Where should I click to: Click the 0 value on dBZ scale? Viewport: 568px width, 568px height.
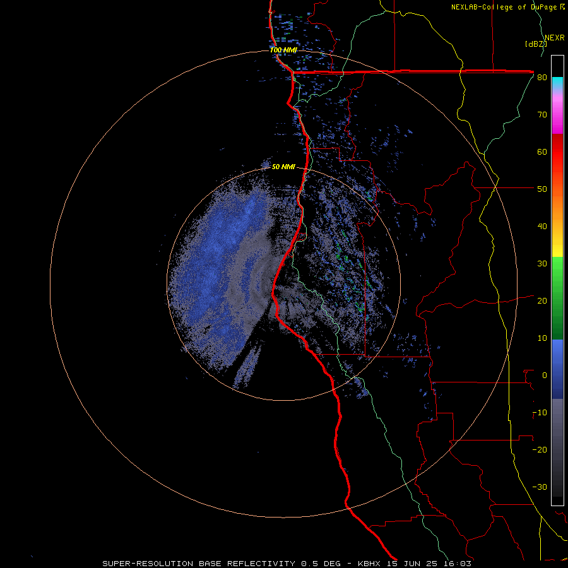pyautogui.click(x=545, y=376)
